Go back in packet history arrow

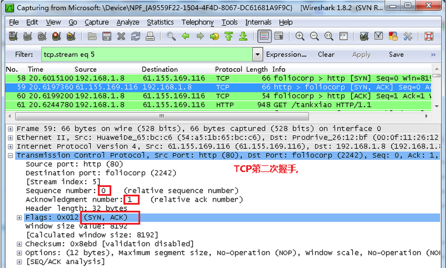[185, 36]
